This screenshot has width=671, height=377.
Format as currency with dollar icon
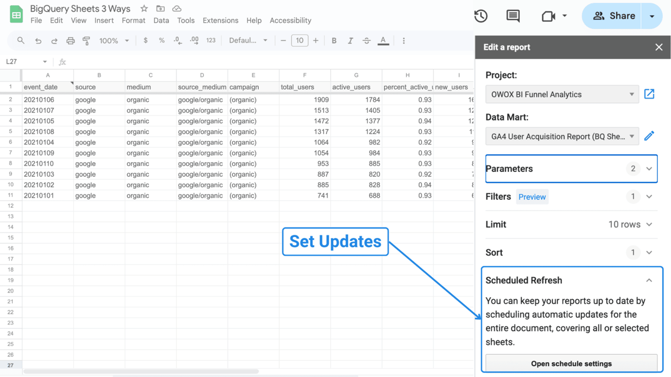click(145, 41)
